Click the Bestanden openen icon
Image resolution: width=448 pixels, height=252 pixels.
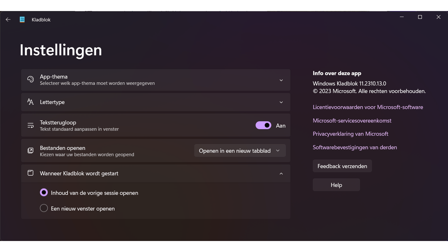click(30, 151)
